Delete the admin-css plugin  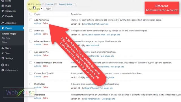point(46,34)
